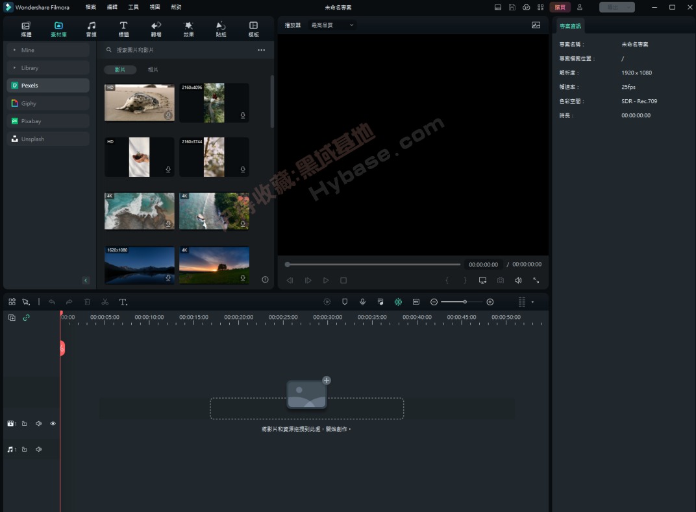Open the Help menu
The height and width of the screenshot is (512, 696).
pyautogui.click(x=176, y=7)
